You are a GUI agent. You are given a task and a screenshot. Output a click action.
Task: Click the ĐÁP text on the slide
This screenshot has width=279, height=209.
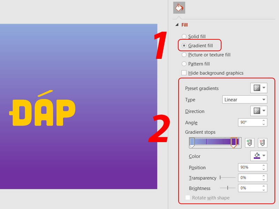[42, 111]
